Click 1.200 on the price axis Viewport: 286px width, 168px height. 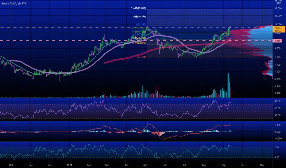point(277,71)
